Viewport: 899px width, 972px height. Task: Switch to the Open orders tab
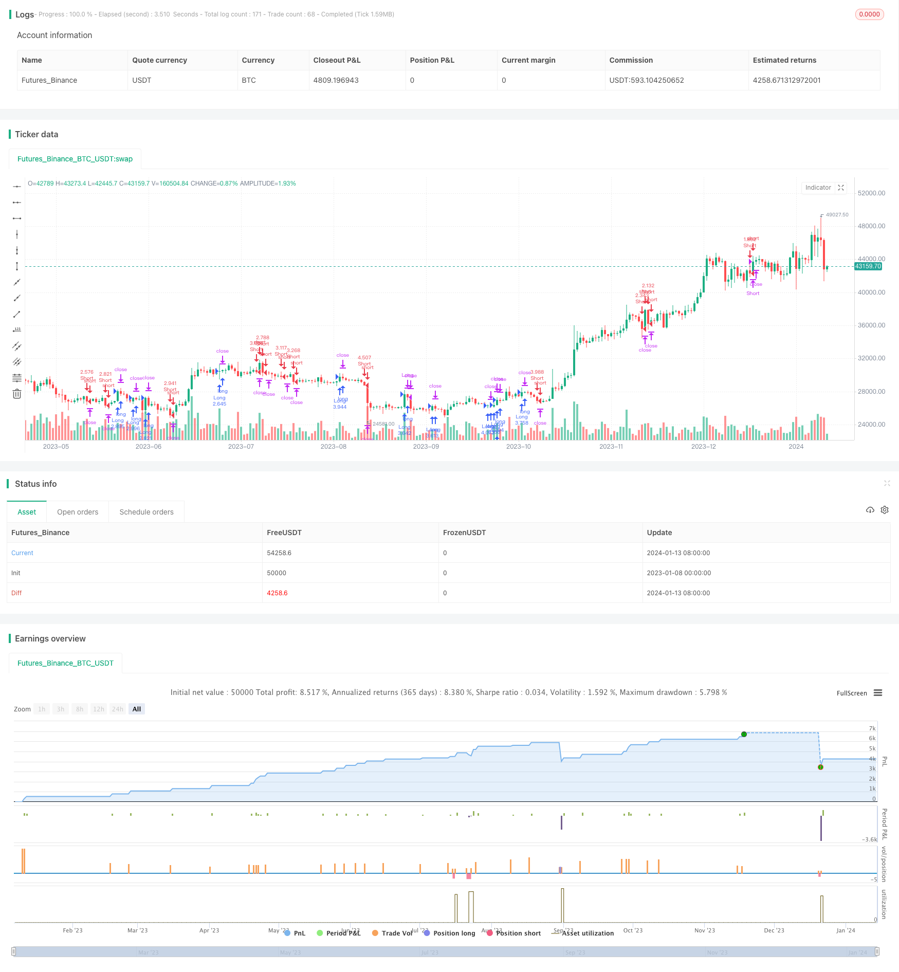[x=78, y=511]
